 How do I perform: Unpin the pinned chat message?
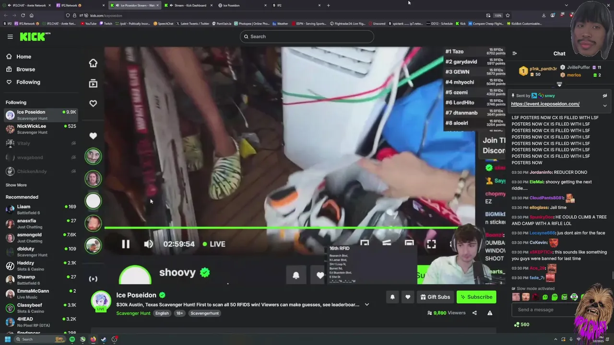pyautogui.click(x=605, y=96)
